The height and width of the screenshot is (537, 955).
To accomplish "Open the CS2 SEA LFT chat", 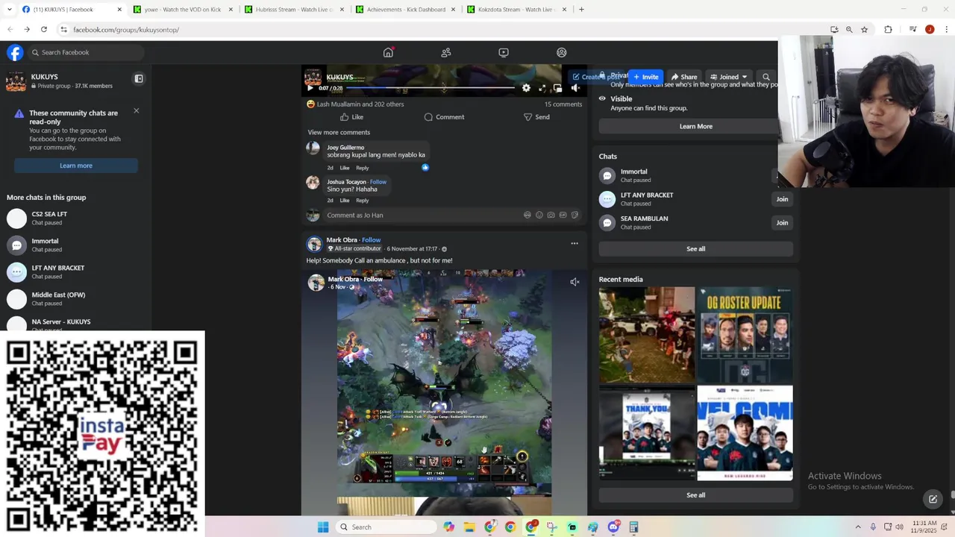I will (x=75, y=218).
